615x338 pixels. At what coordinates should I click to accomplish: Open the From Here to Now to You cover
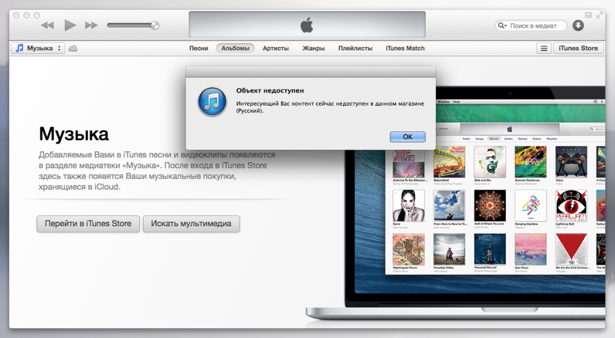point(449,206)
